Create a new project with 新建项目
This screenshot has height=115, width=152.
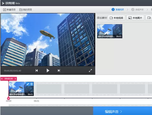pyautogui.click(x=9, y=10)
